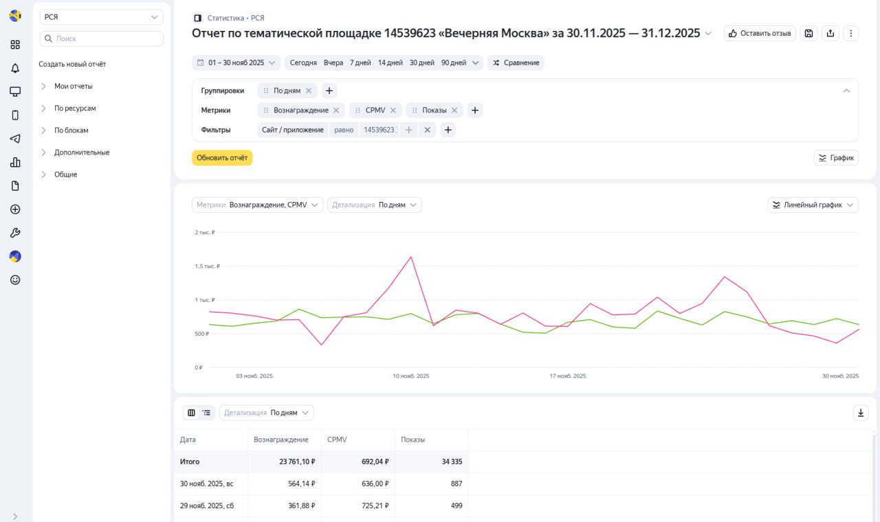Expand the Мои отчеты tree section
The image size is (880, 522).
(73, 87)
